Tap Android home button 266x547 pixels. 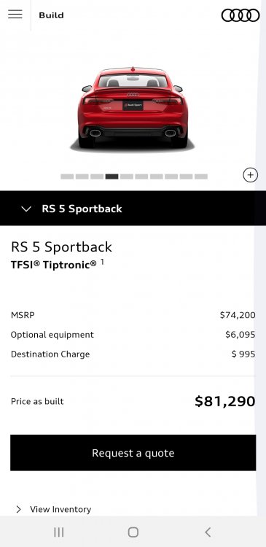[133, 532]
